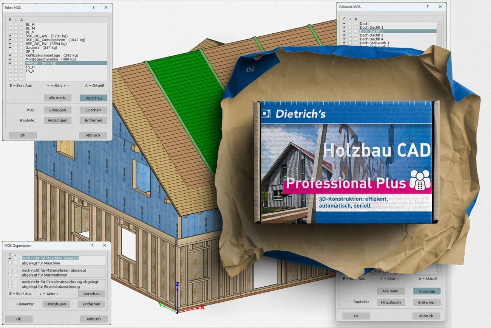
Task: Tick the + checkbox for Kehlbalkenmontage
Action: pos(16,55)
